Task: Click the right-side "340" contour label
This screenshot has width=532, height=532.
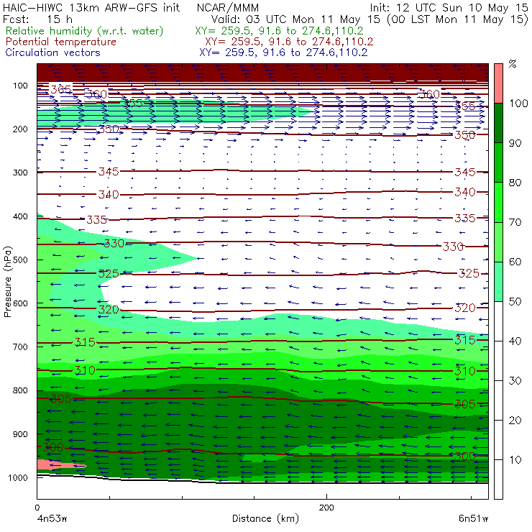Action: point(465,192)
